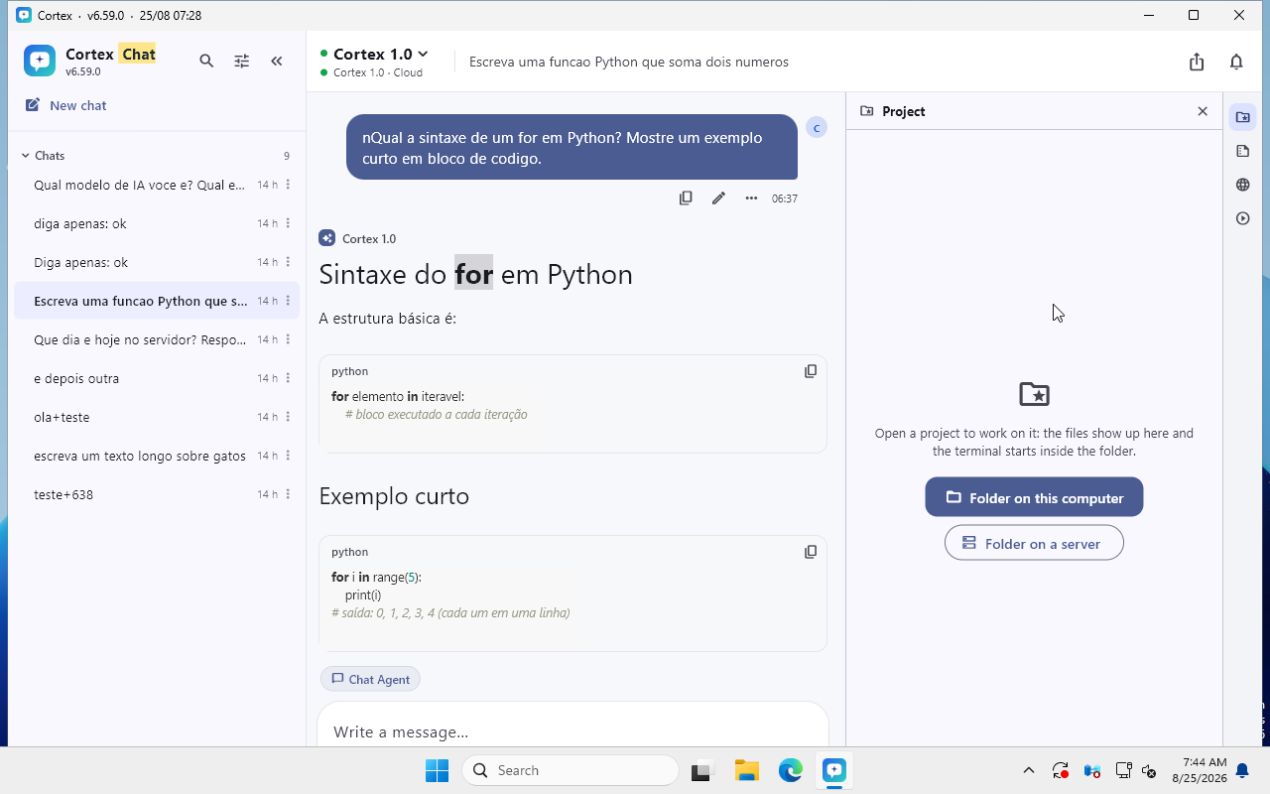Open more options for 'Que dia e hoje' chat
This screenshot has width=1270, height=794.
288,339
